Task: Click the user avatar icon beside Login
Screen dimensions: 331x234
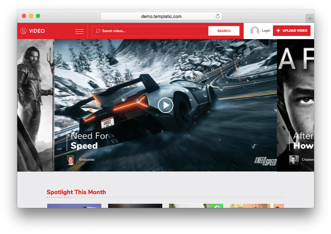Action: [255, 31]
